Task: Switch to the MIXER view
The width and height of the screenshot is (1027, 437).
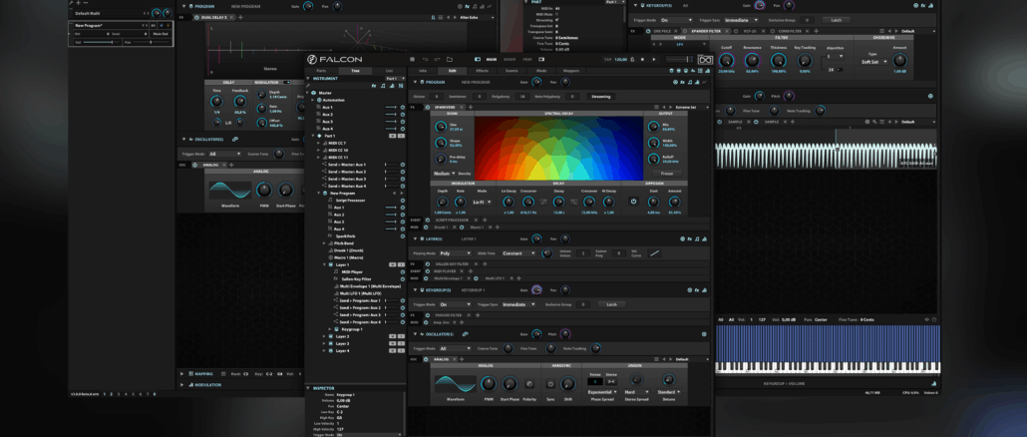Action: point(510,59)
